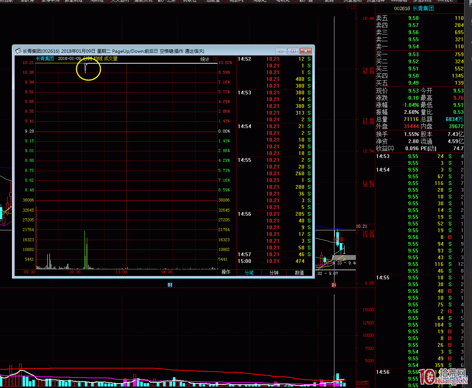Screen dimensions: 472x388
Task: Click the red marker icon below the candlesticks
Action: pyautogui.click(x=334, y=285)
